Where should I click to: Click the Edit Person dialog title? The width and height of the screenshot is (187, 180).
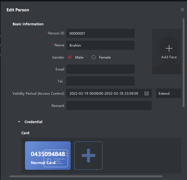(18, 10)
